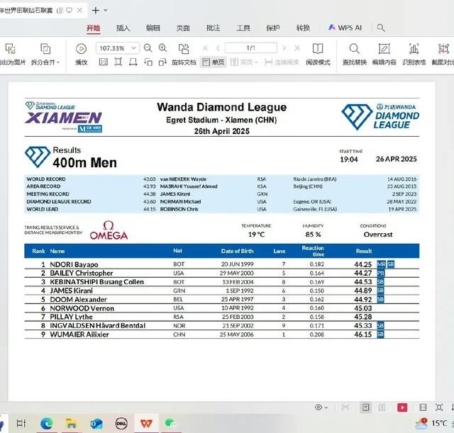Go to the first page arrow
Screen dimensions: 454x433
coord(205,48)
